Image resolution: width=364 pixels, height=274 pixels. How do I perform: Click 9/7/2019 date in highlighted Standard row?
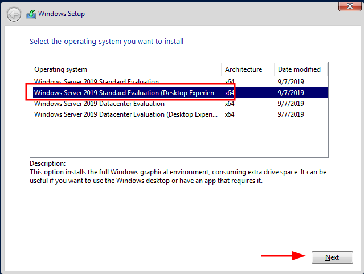tap(291, 93)
